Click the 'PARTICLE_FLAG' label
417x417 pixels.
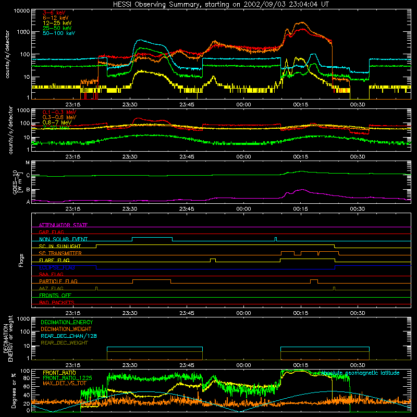(58, 281)
